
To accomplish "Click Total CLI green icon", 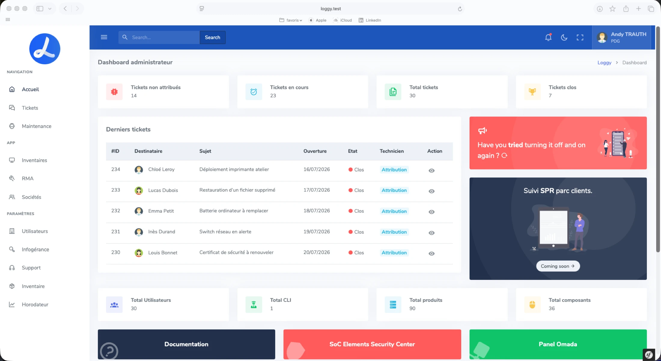I will pyautogui.click(x=254, y=305).
